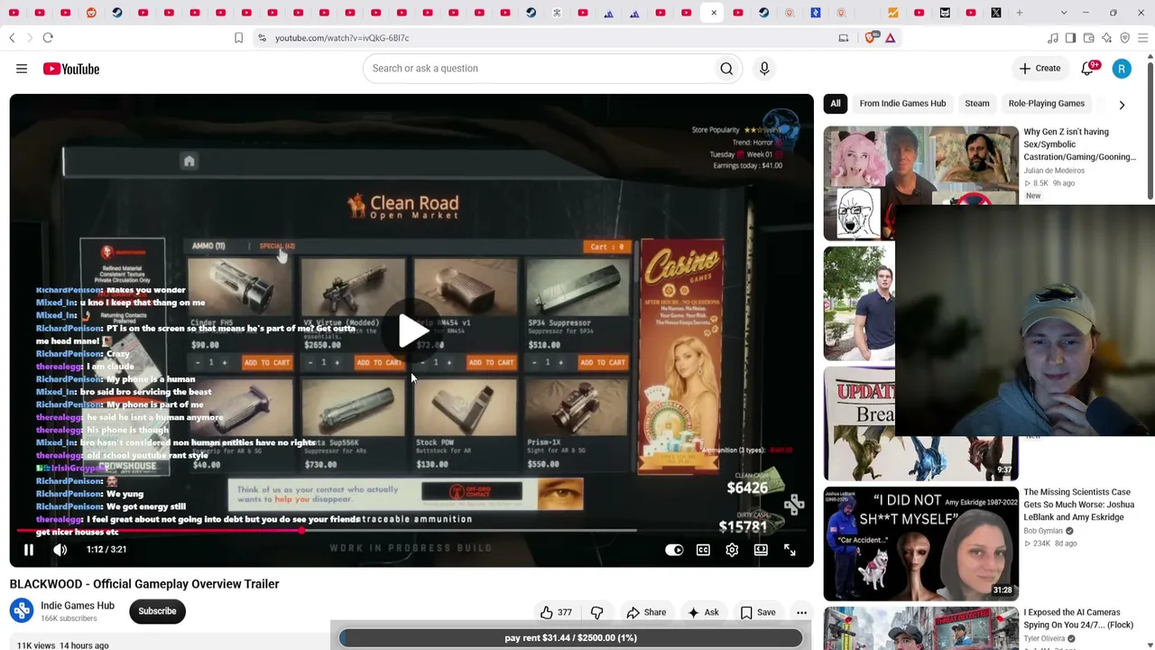The width and height of the screenshot is (1155, 650).
Task: Open the Indie Games Hub channel avatar
Action: (22, 611)
